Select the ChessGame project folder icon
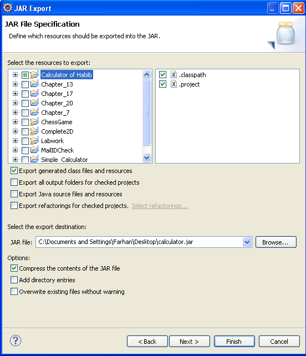The image size is (306, 356). pyautogui.click(x=34, y=122)
